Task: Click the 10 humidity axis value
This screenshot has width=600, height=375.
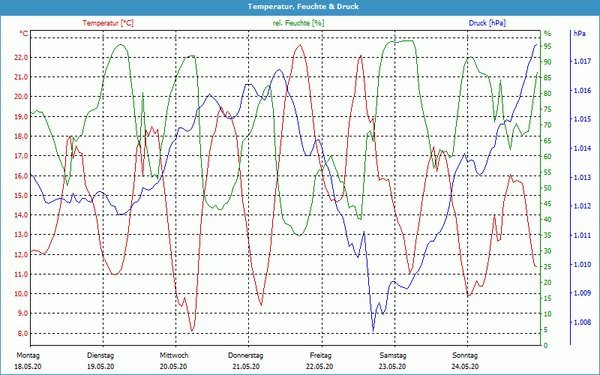Action: tap(547, 314)
